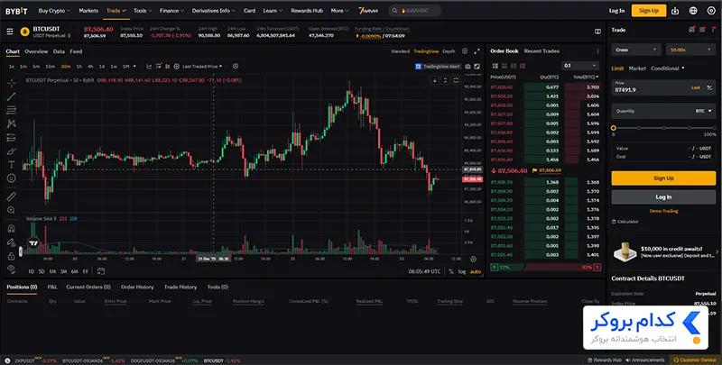Click the TradingView Alert button
This screenshot has width=722, height=365.
pos(438,66)
